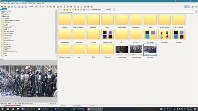Click the browser Back navigation arrow
Screen dimensions: 198x111
point(59,10)
